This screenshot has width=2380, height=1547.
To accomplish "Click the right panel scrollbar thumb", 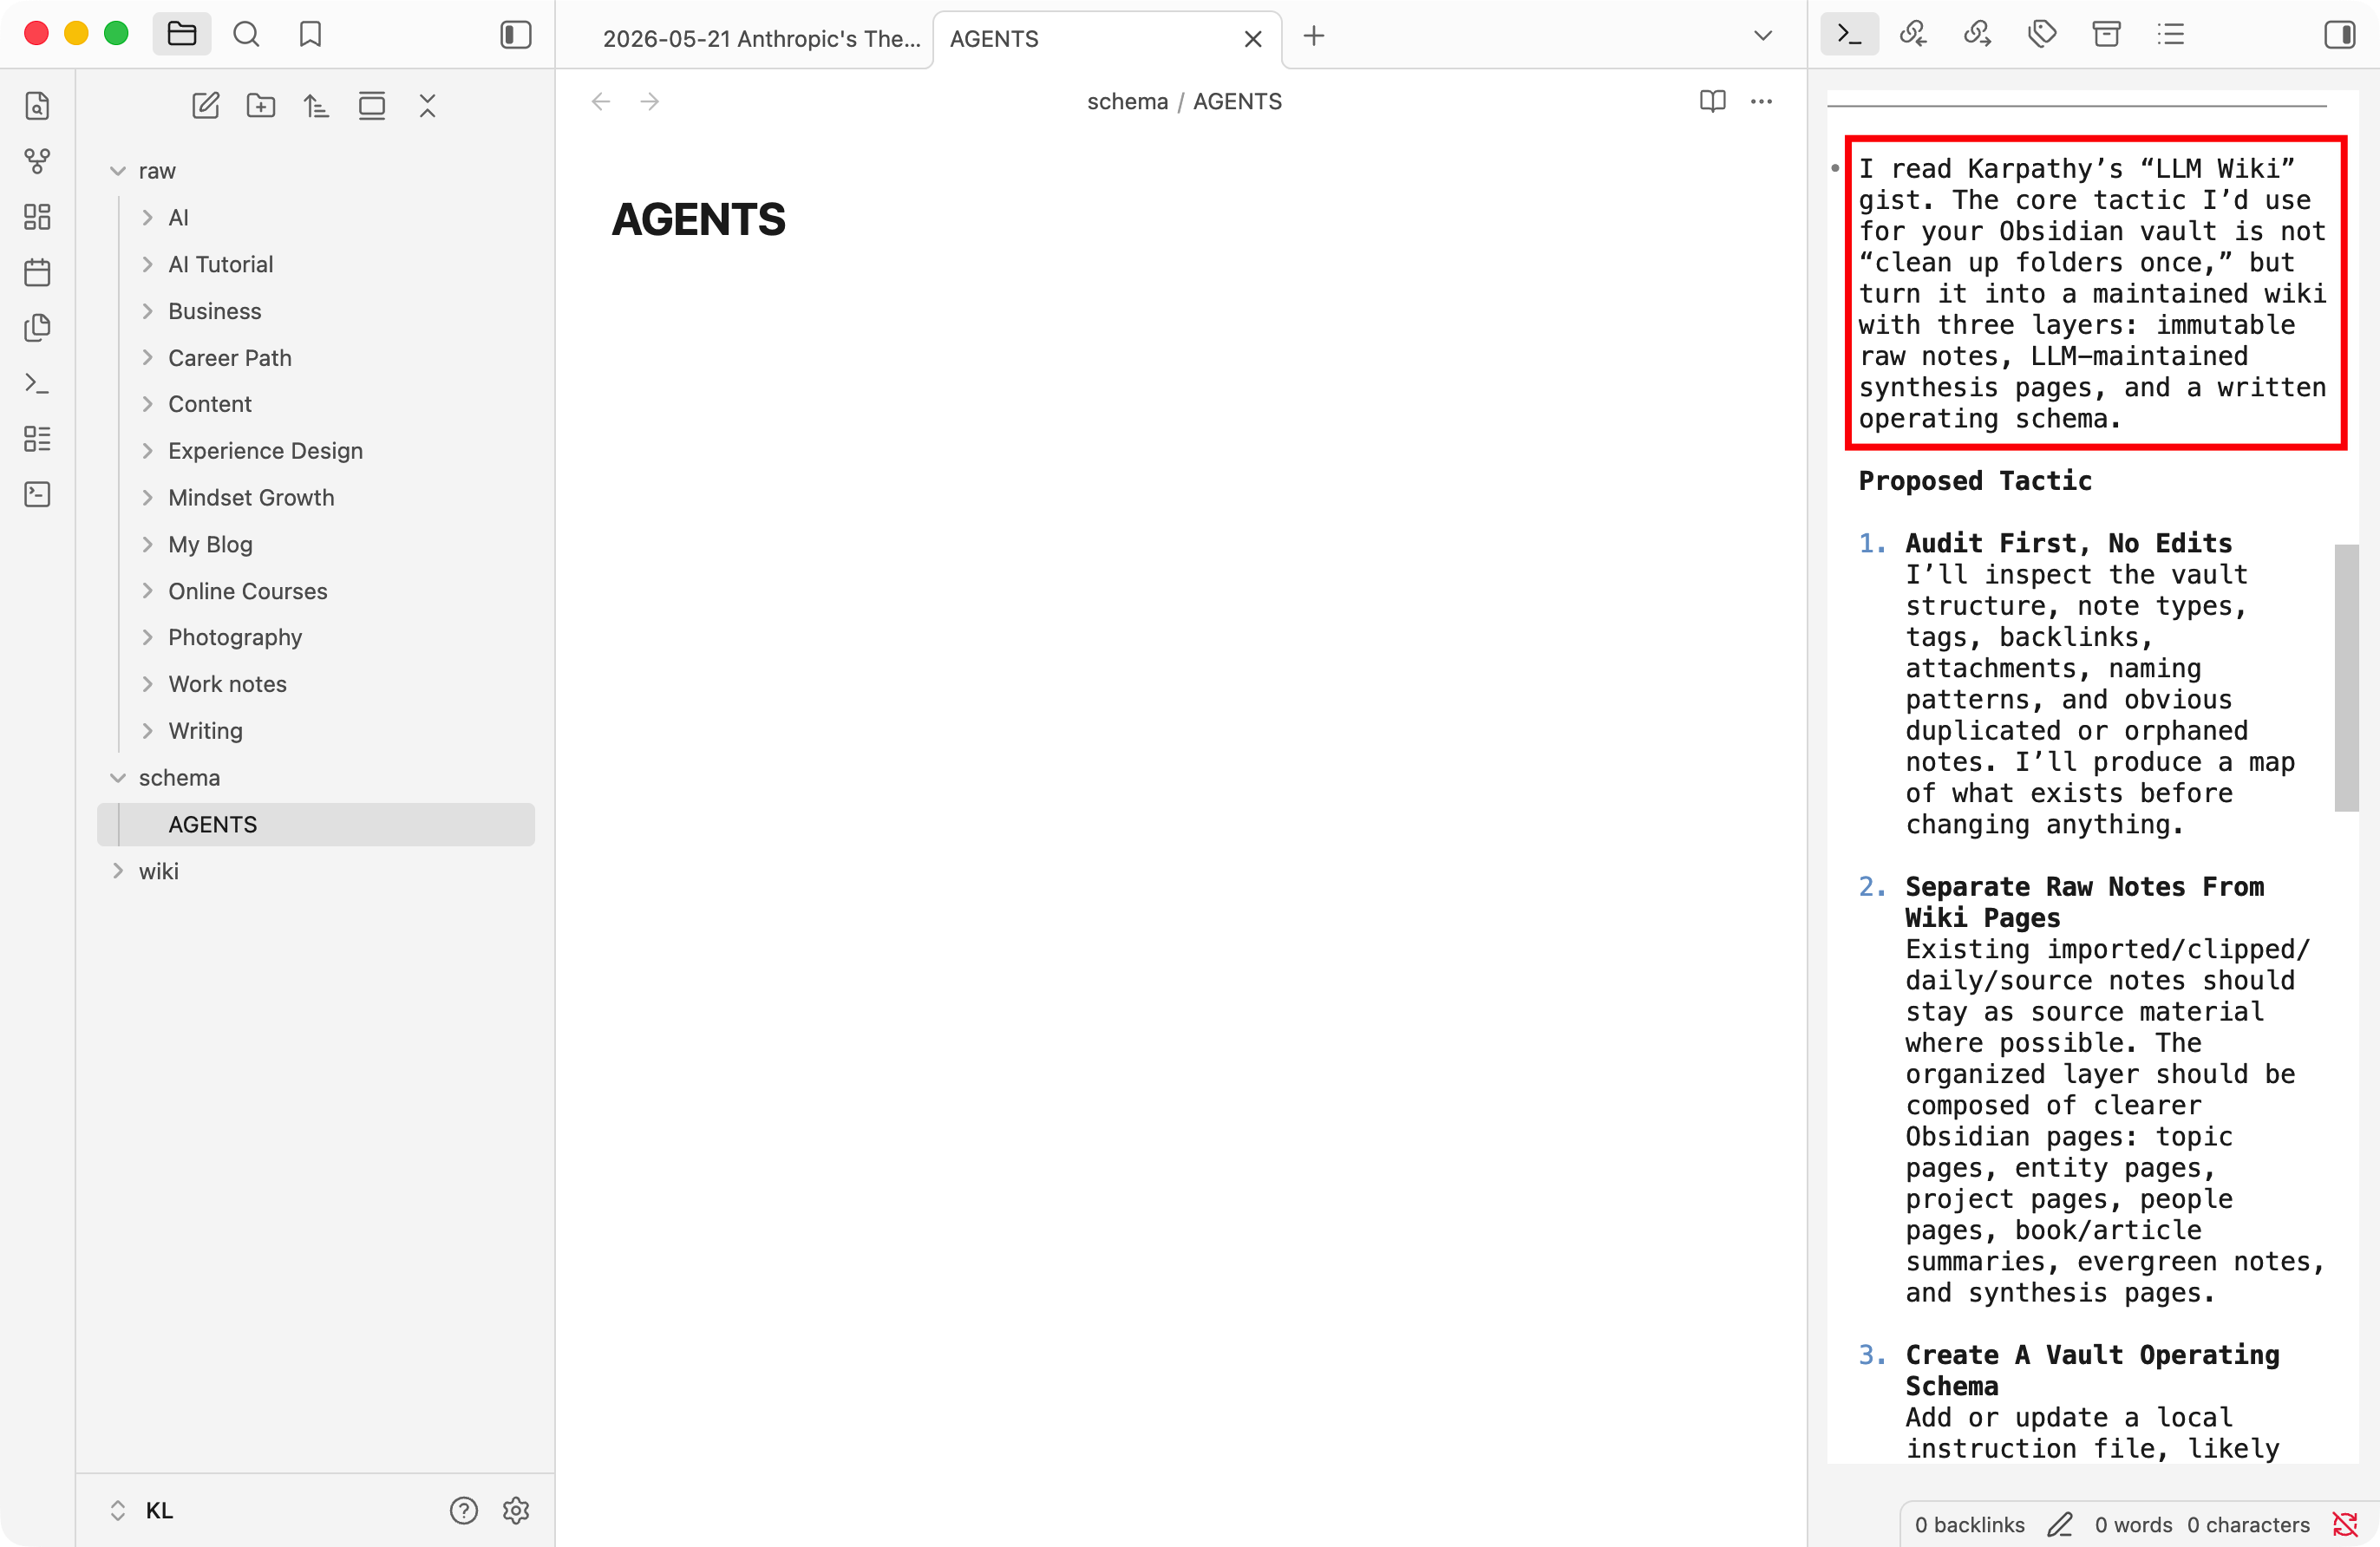I will point(2345,677).
